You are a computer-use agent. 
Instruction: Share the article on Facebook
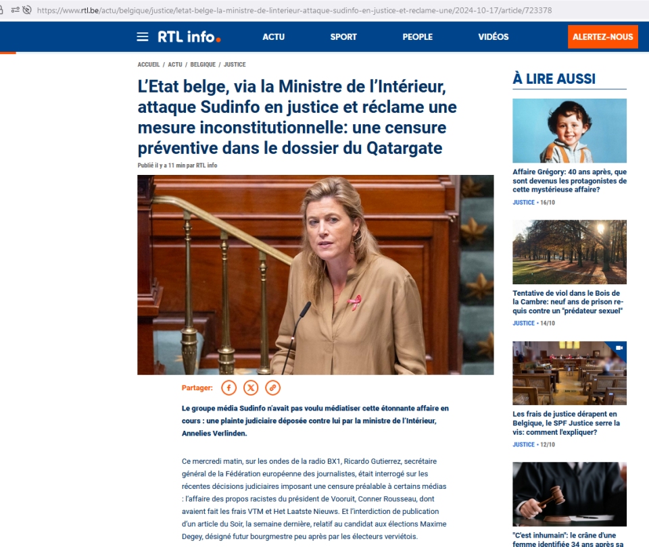point(229,388)
